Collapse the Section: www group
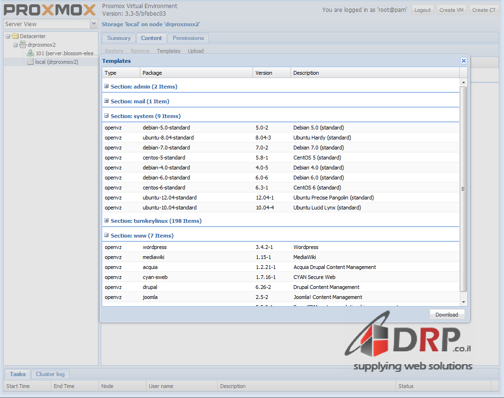504x398 pixels. coord(107,236)
